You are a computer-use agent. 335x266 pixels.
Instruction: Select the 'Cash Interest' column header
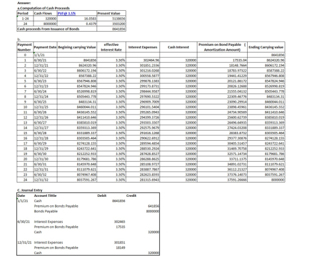pos(178,47)
